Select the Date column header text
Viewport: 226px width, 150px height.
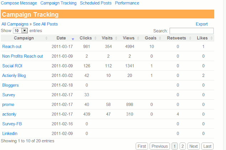click(61, 38)
